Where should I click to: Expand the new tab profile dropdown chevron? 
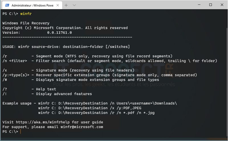(x=74, y=5)
